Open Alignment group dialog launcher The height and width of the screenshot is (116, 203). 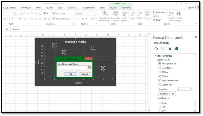tap(73, 24)
